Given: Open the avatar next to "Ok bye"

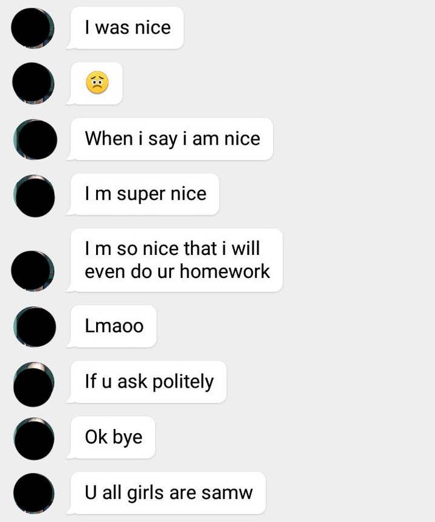Looking at the screenshot, I should 34,438.
